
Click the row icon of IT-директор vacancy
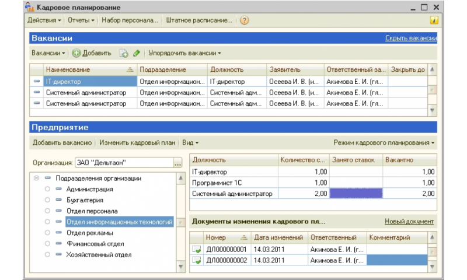[x=37, y=82]
